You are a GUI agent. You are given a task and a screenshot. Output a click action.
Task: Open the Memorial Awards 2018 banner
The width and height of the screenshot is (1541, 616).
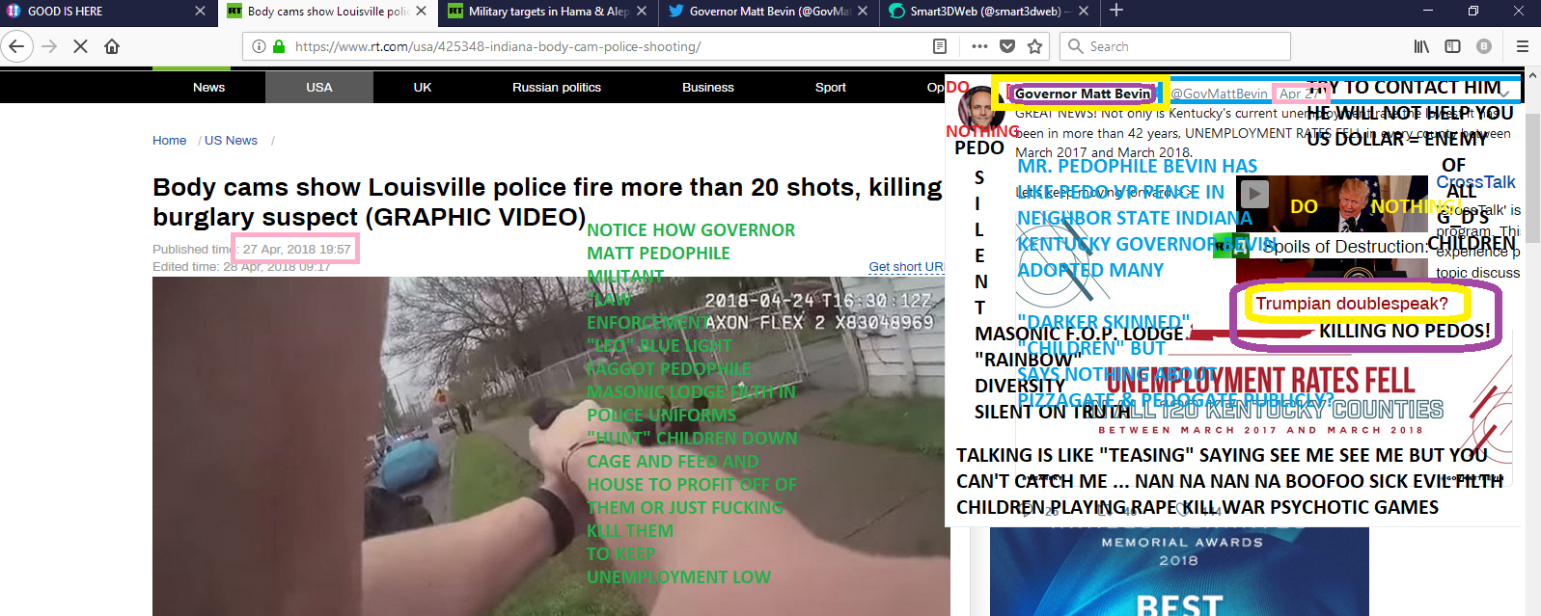[x=1178, y=572]
